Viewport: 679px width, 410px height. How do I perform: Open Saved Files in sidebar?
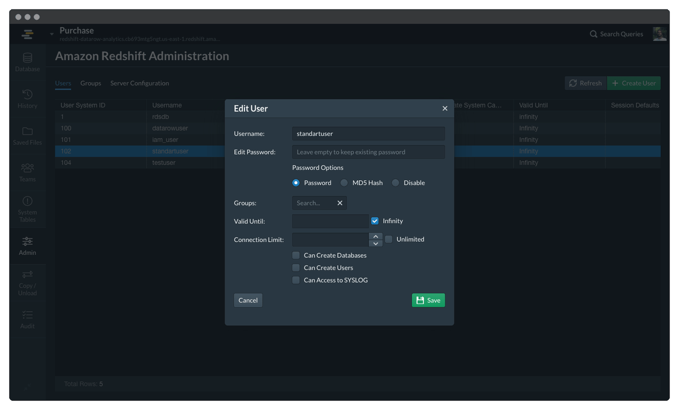point(27,136)
